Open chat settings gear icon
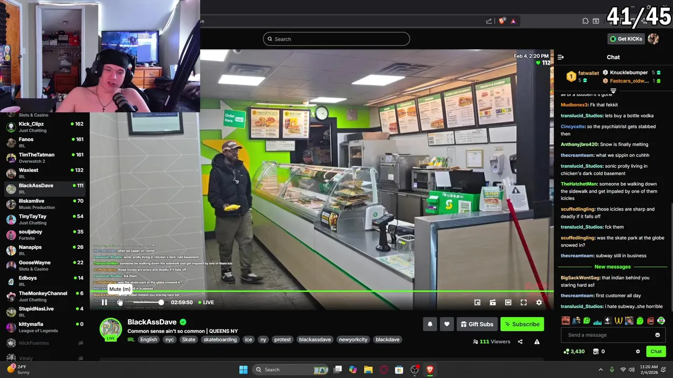Screen dimensions: 673x378 coord(638,352)
